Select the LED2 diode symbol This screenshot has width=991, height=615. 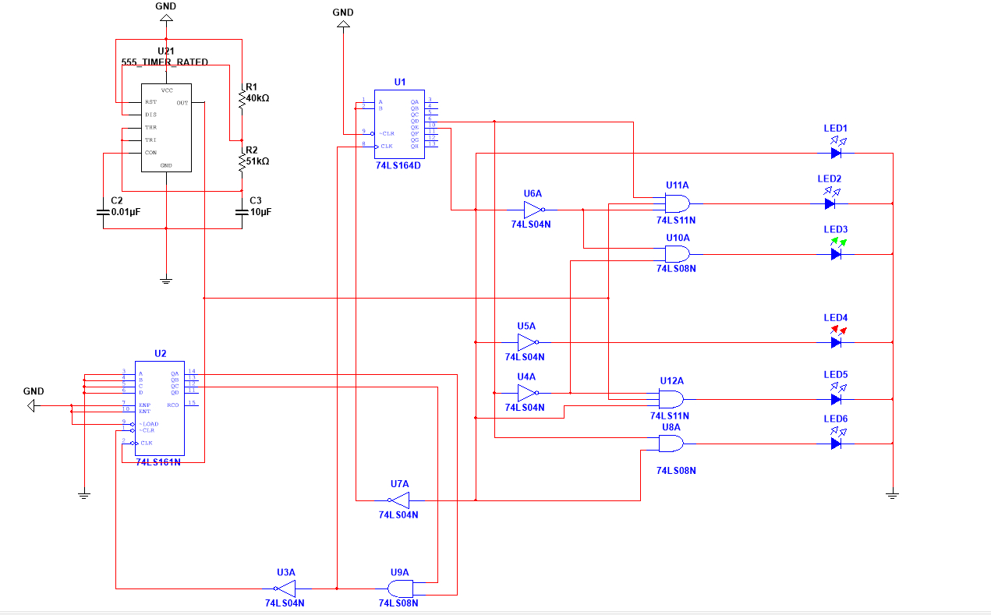(831, 203)
